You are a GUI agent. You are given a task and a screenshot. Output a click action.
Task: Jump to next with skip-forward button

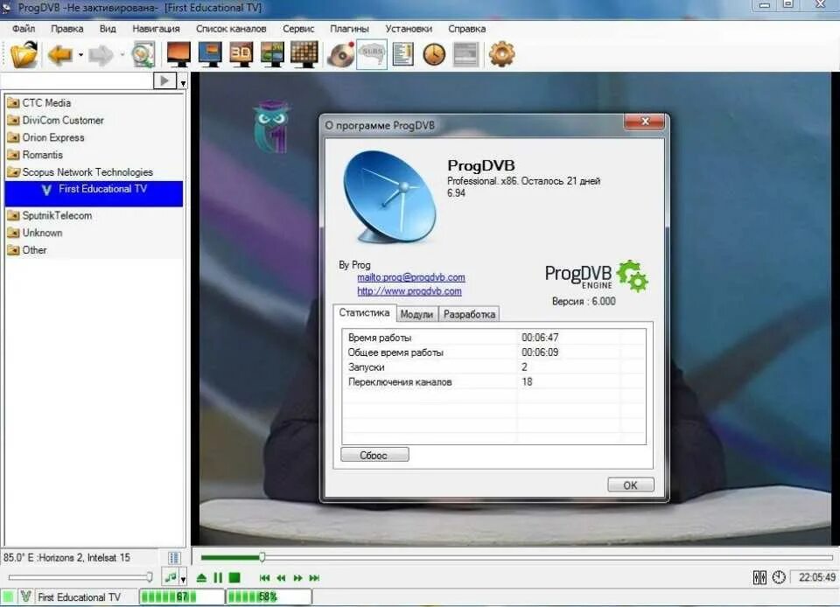pos(314,578)
